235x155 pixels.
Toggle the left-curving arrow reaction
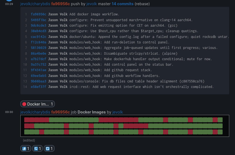coord(37,149)
